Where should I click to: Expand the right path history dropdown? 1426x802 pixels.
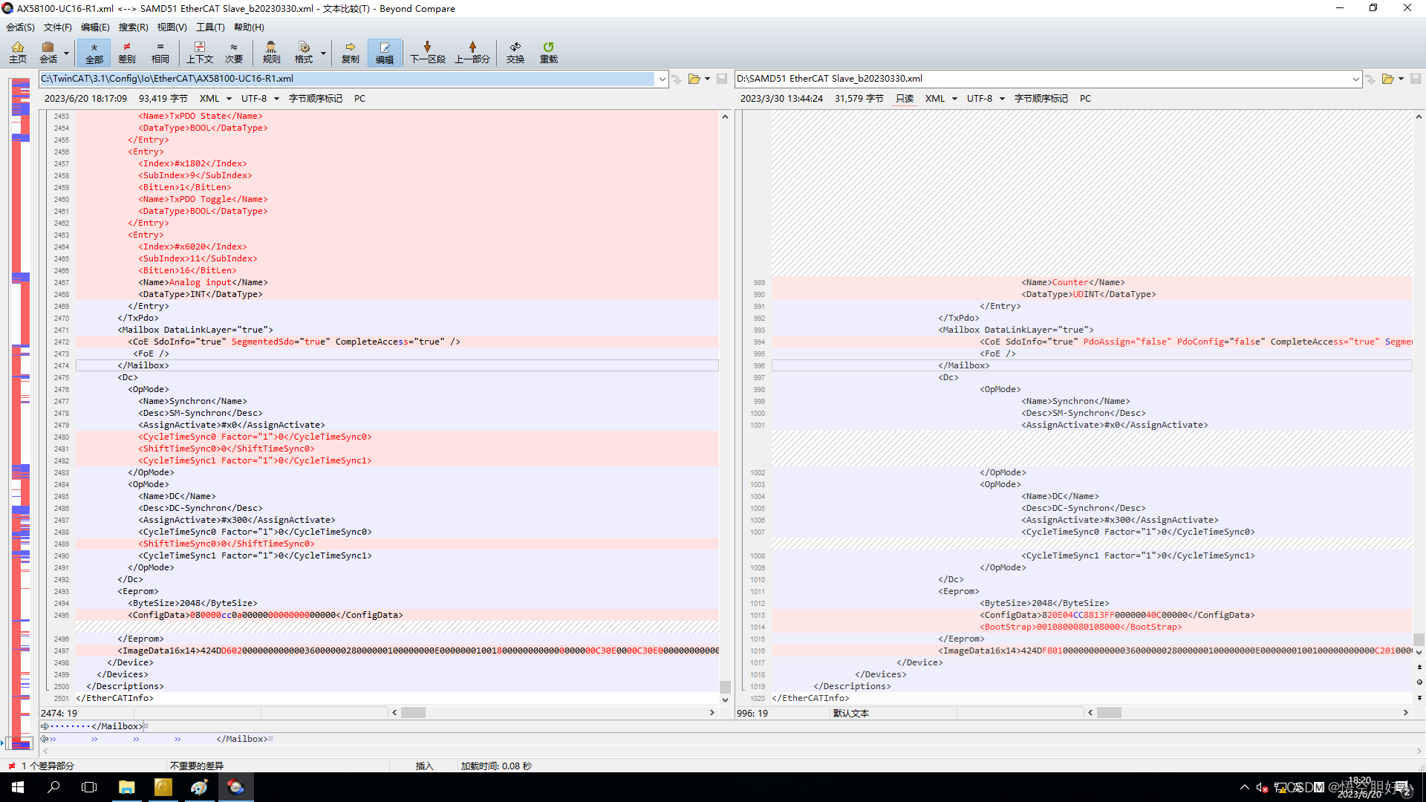click(1356, 79)
